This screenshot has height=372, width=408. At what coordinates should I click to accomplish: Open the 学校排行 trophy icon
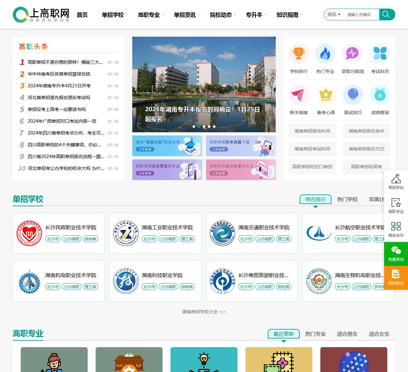click(299, 54)
